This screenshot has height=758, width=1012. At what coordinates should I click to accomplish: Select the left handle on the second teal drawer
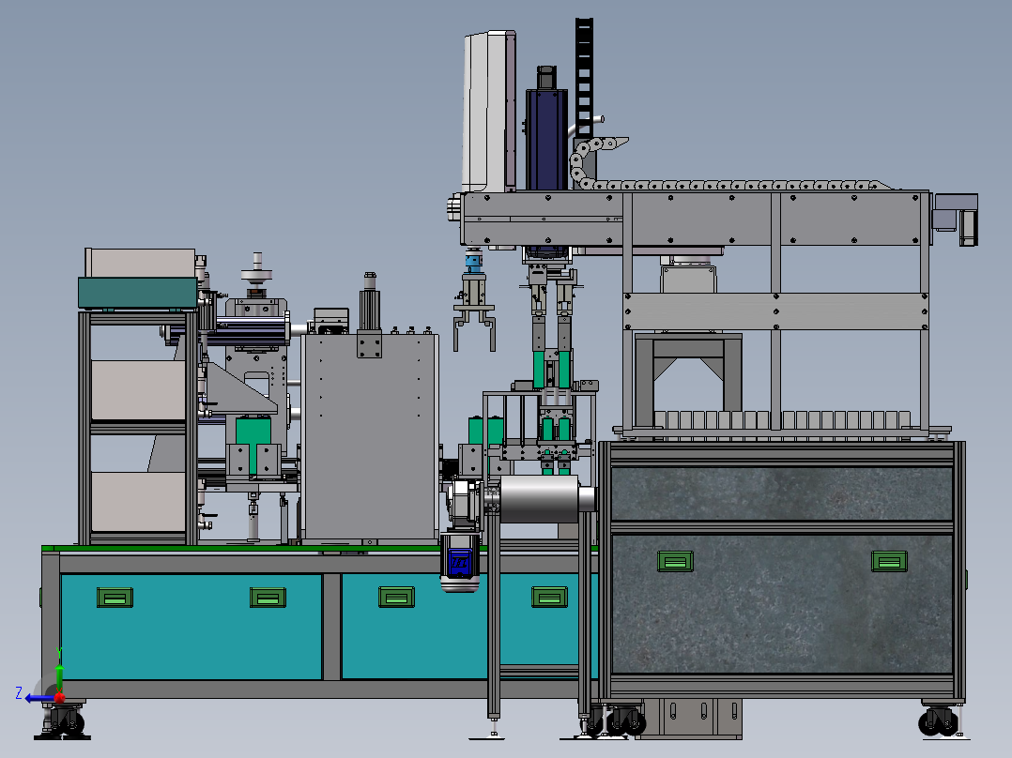click(x=396, y=598)
